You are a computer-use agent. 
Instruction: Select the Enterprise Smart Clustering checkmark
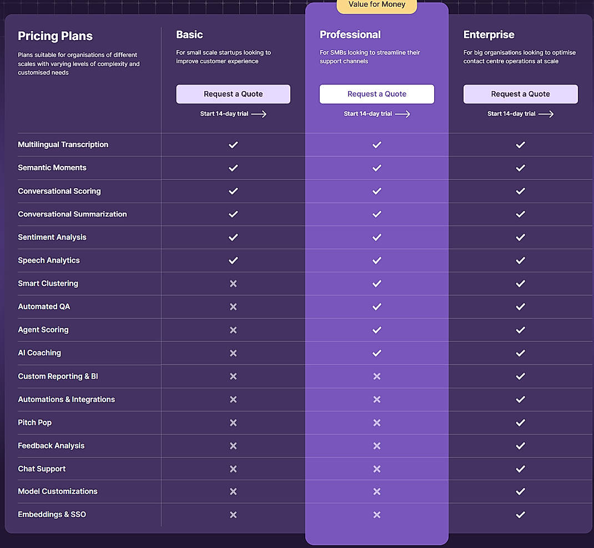(520, 283)
